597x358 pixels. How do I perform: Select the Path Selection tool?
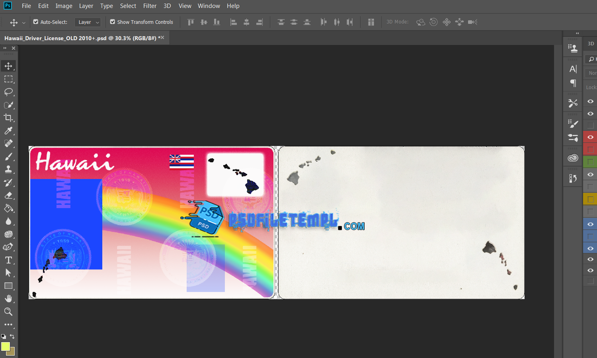8,273
